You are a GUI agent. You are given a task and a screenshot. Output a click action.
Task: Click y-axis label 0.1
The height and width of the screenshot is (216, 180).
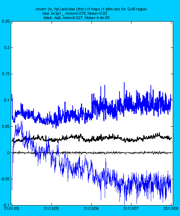click(x=7, y=100)
